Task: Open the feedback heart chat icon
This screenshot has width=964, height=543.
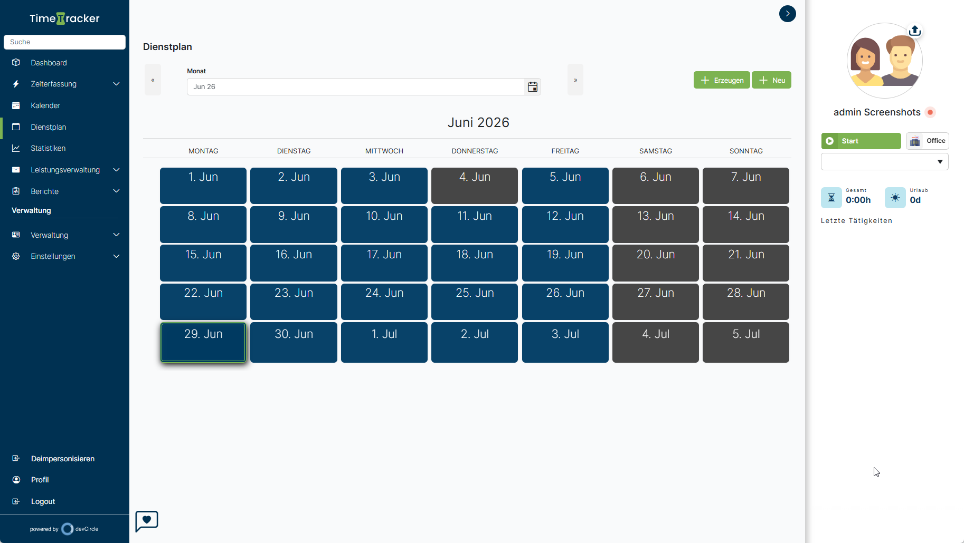Action: click(x=147, y=521)
